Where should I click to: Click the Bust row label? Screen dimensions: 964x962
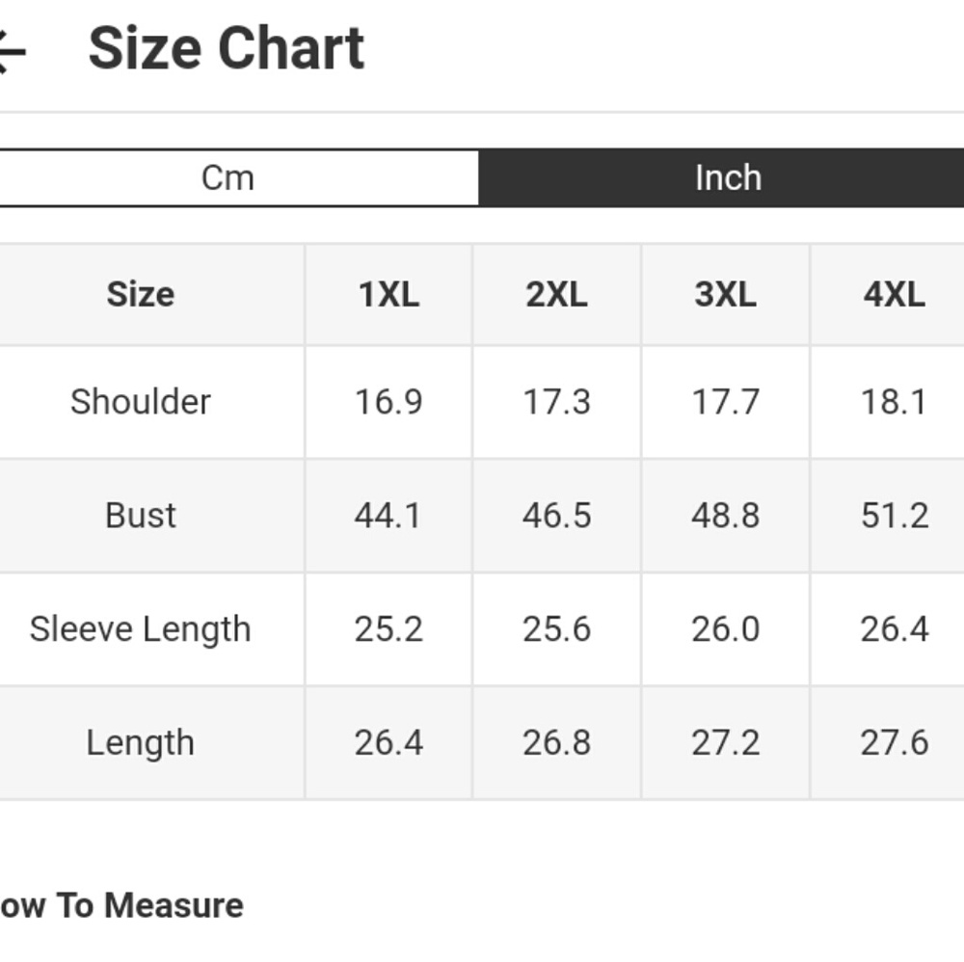tap(141, 515)
